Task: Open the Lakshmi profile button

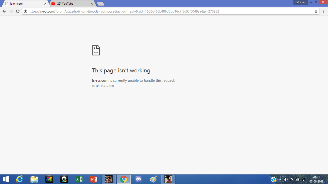Action: [x=301, y=2]
